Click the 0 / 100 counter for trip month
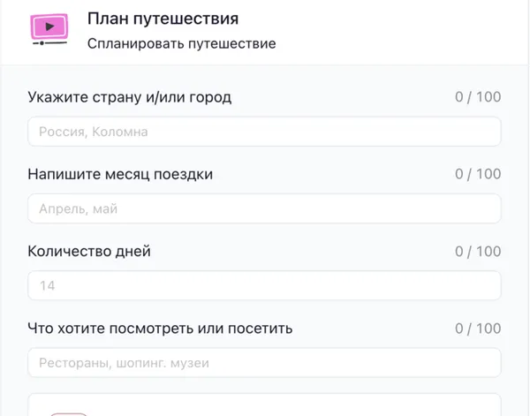Screen dimensions: 530x416 478,174
